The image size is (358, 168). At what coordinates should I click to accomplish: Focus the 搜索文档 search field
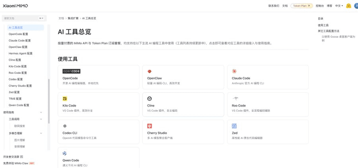tap(24, 18)
